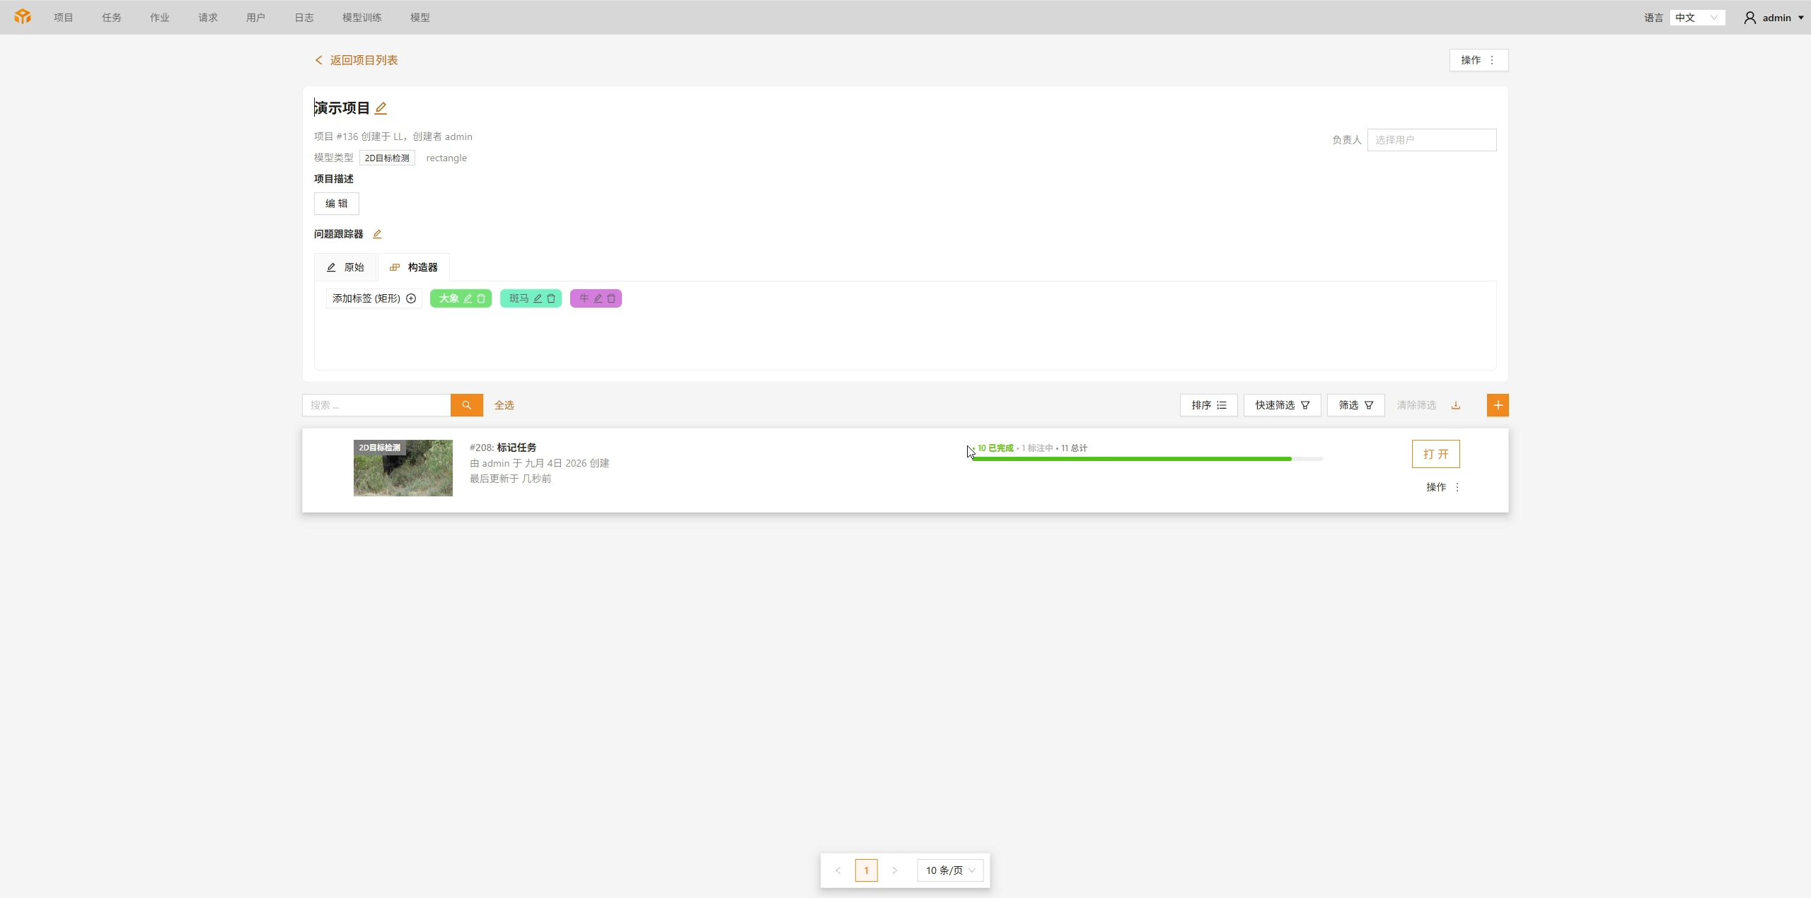Screen dimensions: 1811x898
Task: Open the 语言 language dropdown
Action: (x=1697, y=18)
